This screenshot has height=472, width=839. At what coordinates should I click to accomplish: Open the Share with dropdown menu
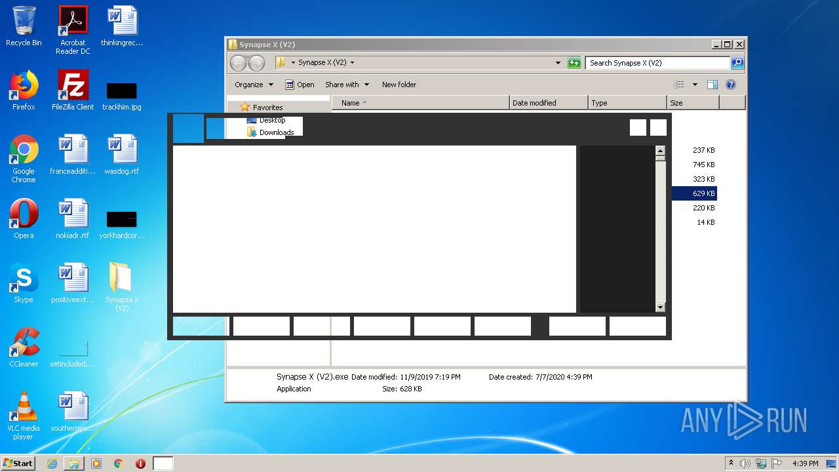(347, 85)
